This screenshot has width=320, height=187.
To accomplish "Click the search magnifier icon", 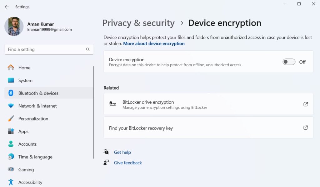I will 88,49.
